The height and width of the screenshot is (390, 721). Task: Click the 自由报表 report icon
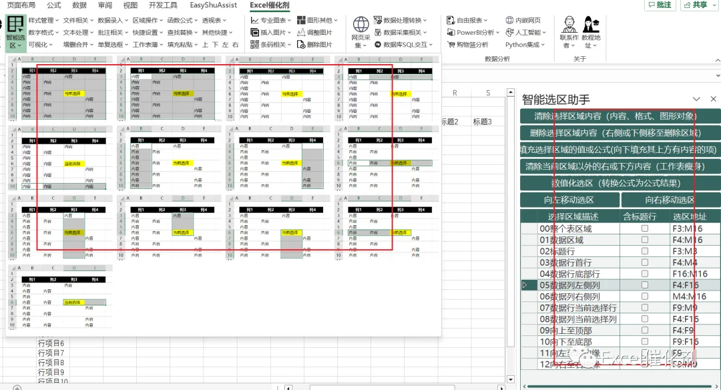point(451,20)
